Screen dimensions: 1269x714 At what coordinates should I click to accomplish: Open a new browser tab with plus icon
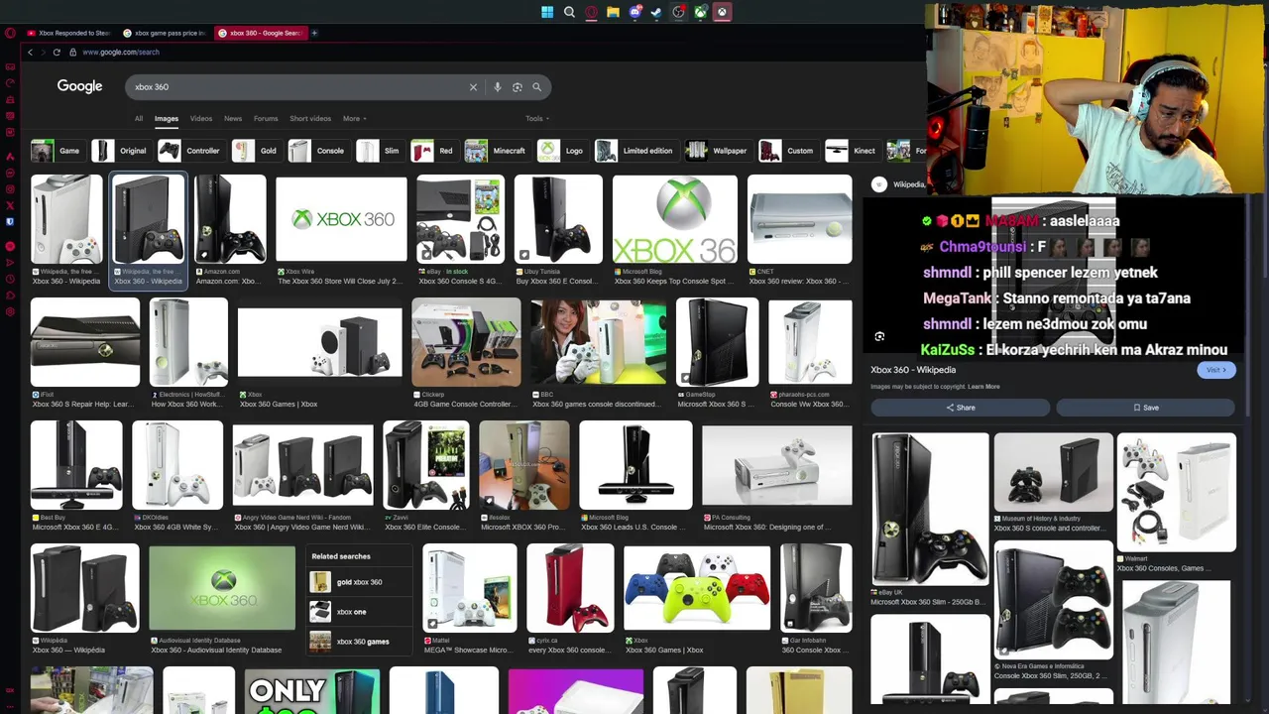coord(314,33)
